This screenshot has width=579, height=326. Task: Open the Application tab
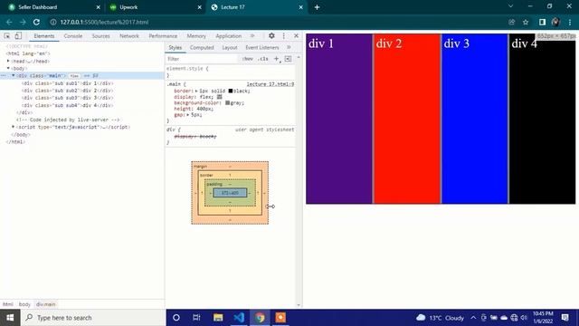[228, 36]
